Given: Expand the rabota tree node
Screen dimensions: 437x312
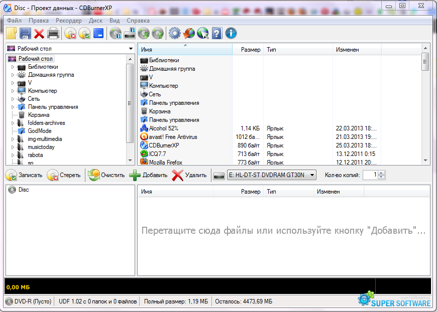Looking at the screenshot, I should 13,155.
